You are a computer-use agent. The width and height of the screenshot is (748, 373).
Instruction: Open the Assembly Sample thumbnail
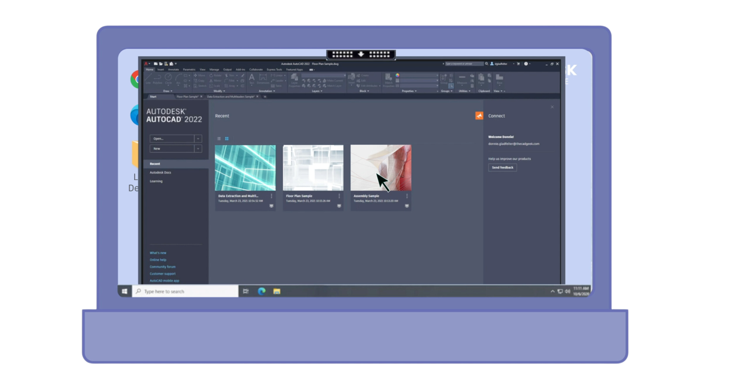tap(381, 168)
